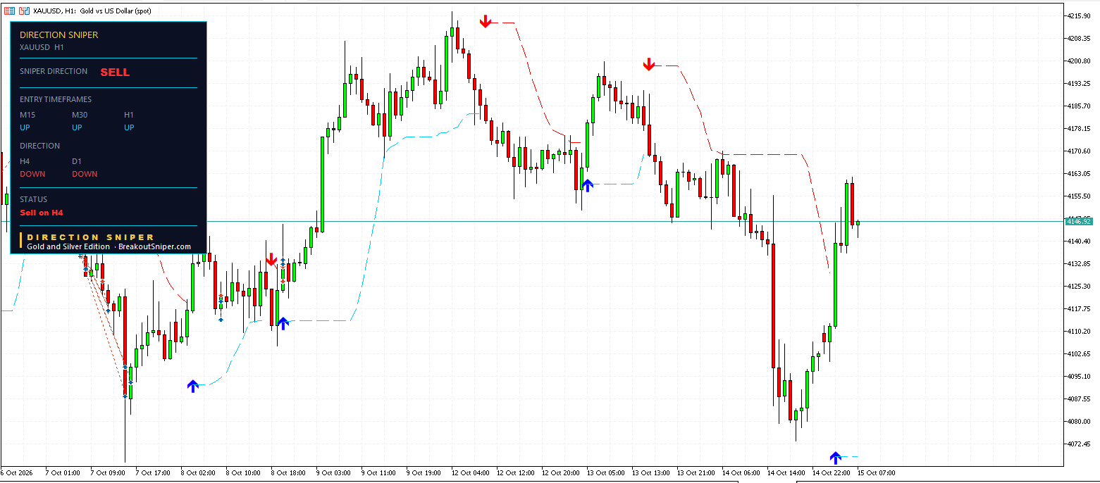This screenshot has height=483, width=1100.
Task: Click the 12 Oct 20:00 time label
Action: tap(560, 473)
